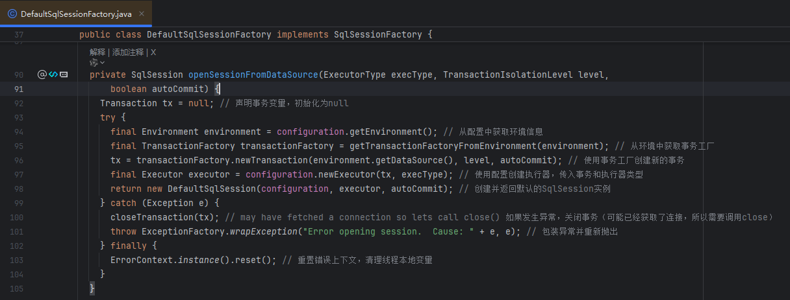
Task: Open the AI actions dropdown chevron
Action: point(102,63)
